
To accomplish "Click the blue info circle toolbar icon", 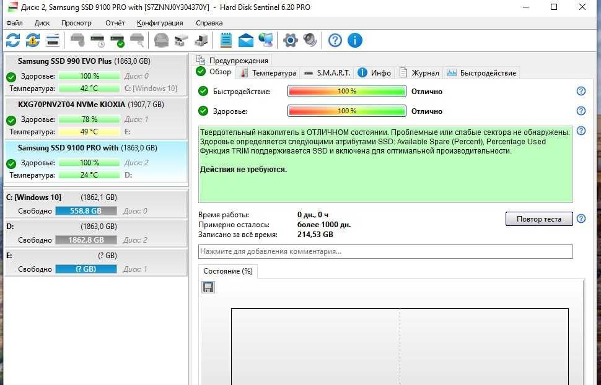I will (355, 40).
